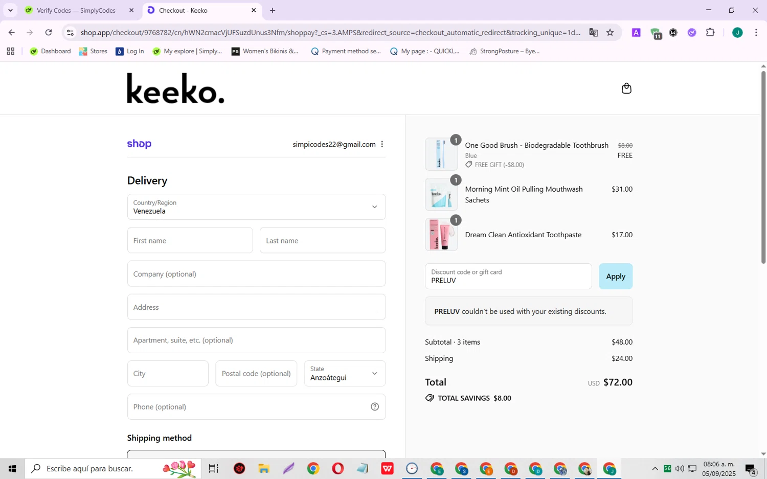Open the tab search dropdown arrow

pyautogui.click(x=10, y=10)
